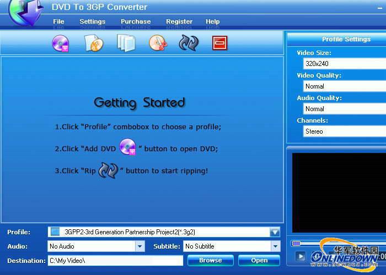
Task: Click the preview playback slider handle
Action: (296, 243)
